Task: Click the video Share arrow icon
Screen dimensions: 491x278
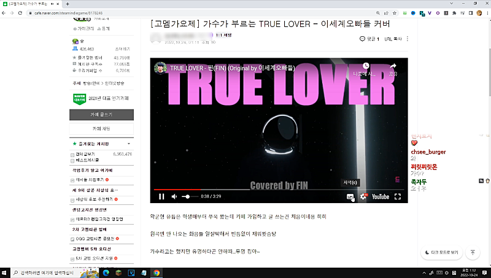Action: [393, 66]
